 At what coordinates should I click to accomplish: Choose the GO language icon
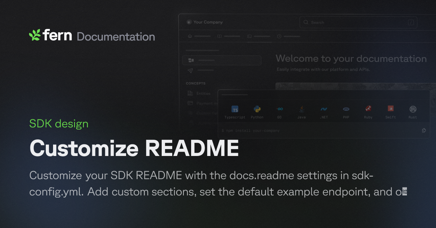[279, 109]
